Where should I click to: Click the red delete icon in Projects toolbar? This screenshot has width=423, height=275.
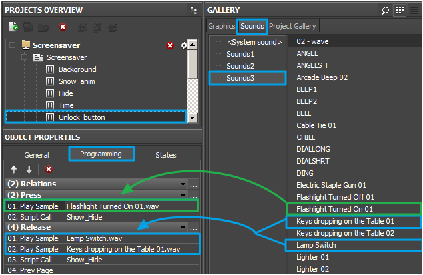(62, 27)
